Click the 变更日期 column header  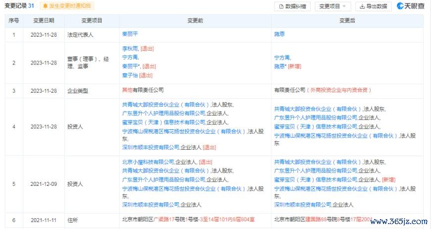pyautogui.click(x=44, y=21)
